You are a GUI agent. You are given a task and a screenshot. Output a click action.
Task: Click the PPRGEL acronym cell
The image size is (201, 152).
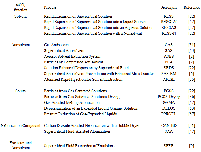(x=169, y=114)
